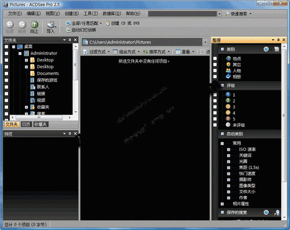Collapse the 评级 section
The image size is (290, 230).
click(x=223, y=85)
